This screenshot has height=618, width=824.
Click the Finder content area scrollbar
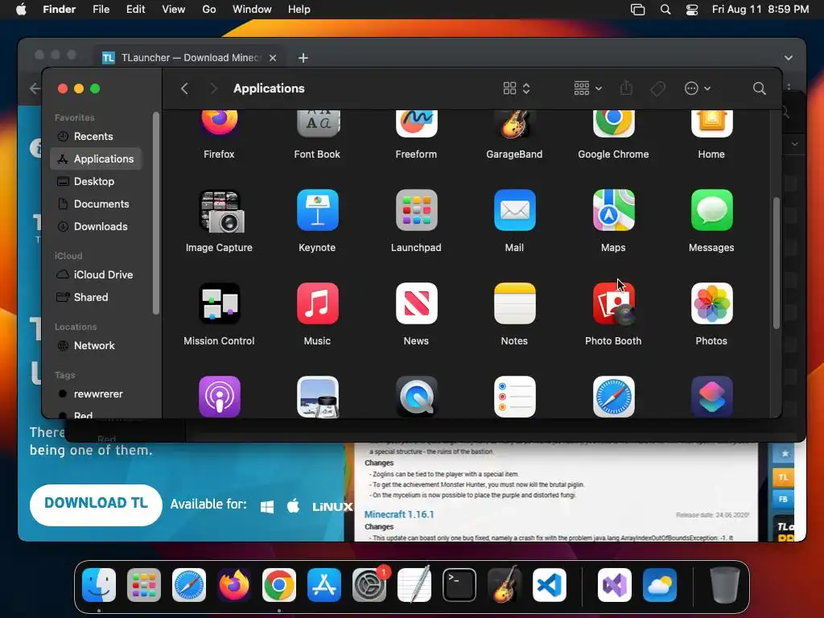coord(777,263)
